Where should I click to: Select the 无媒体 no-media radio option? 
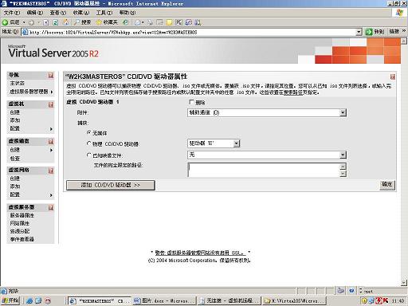click(x=89, y=132)
